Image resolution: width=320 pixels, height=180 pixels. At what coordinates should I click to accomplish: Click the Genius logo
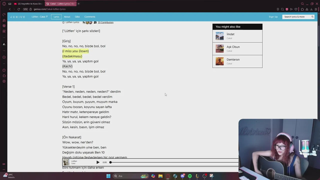tap(17, 17)
